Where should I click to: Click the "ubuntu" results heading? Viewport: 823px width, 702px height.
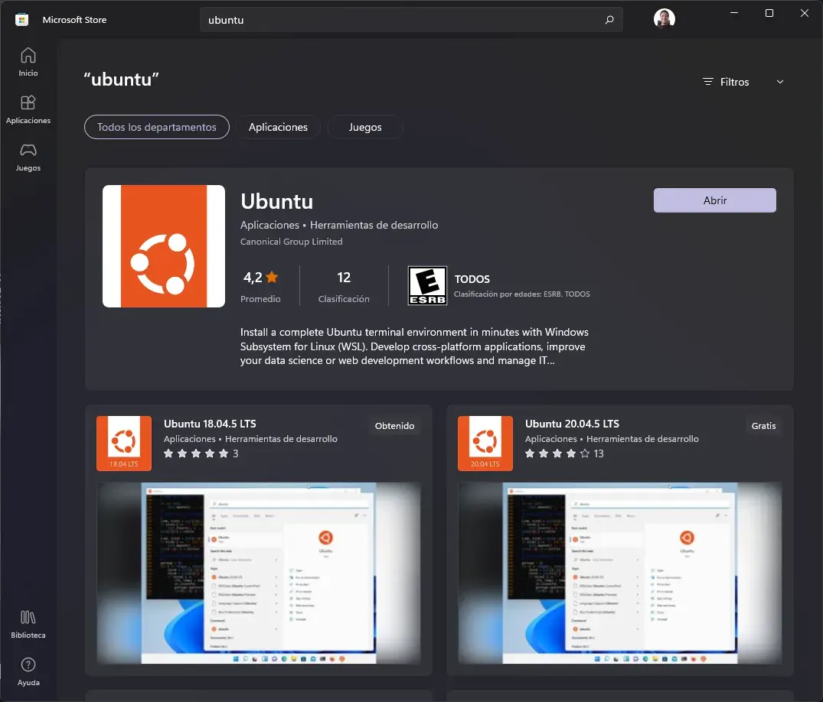pyautogui.click(x=121, y=80)
